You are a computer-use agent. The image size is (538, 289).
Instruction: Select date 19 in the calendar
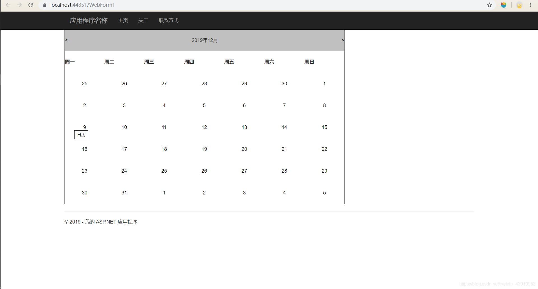tap(204, 149)
